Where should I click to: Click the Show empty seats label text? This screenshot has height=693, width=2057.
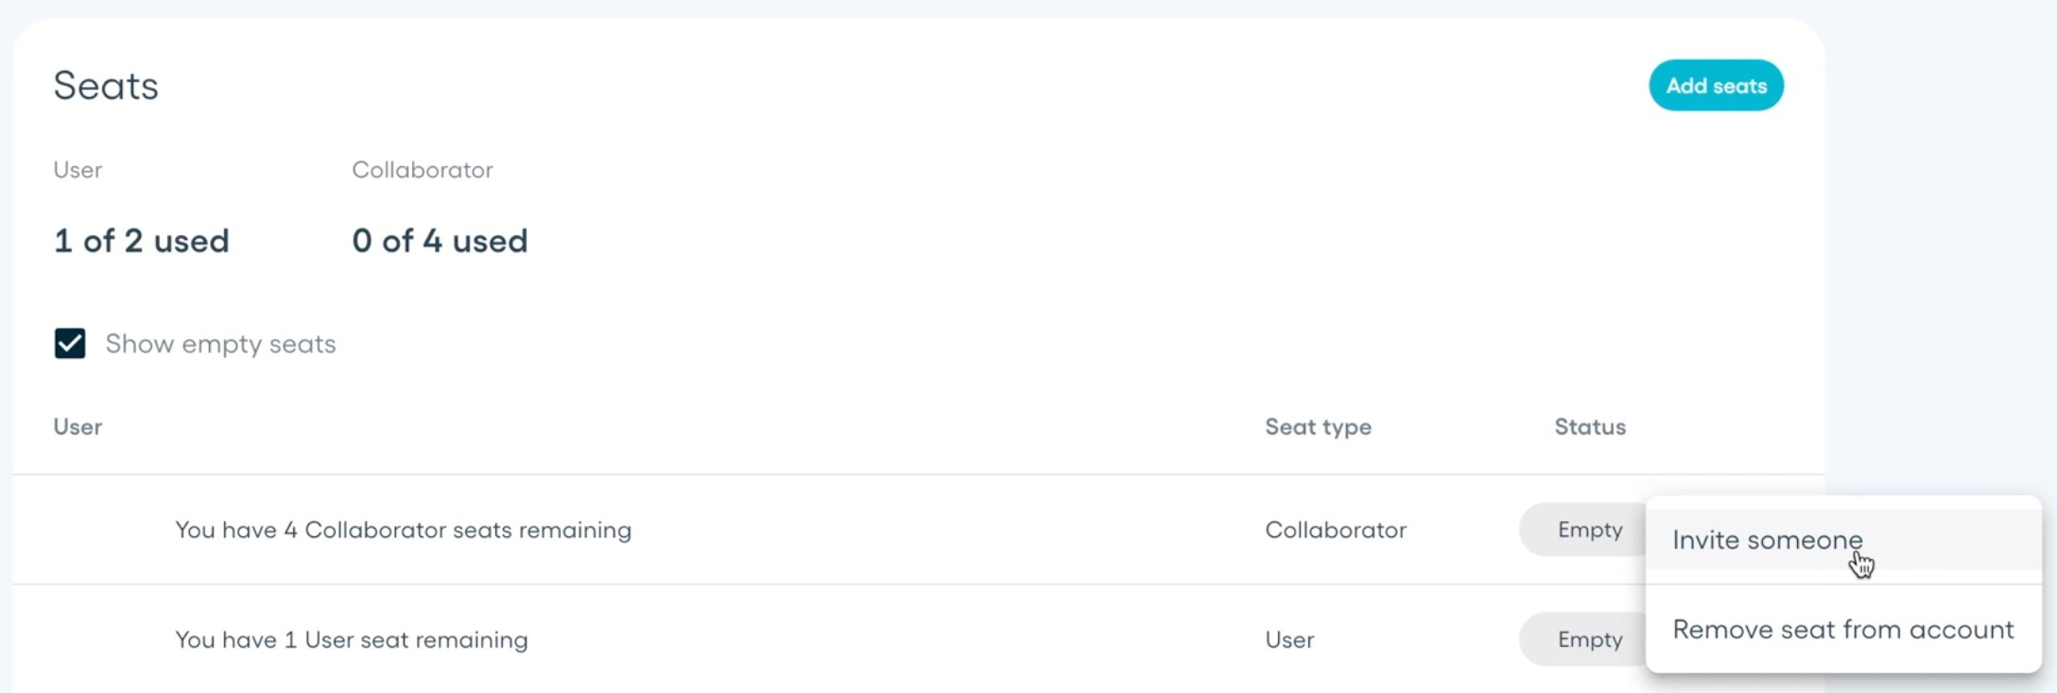(220, 344)
